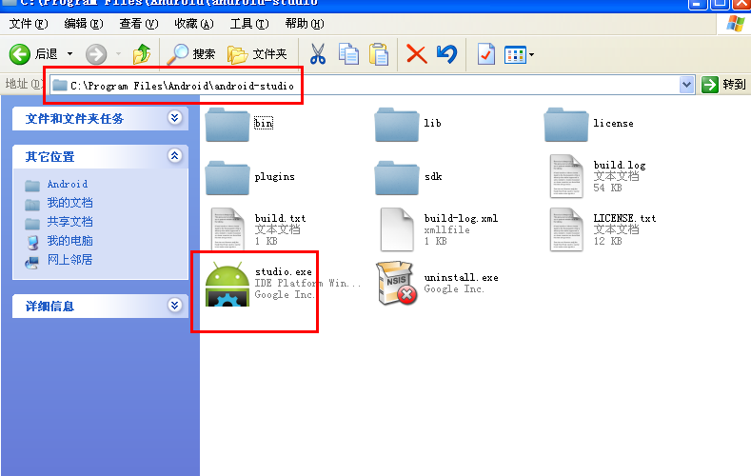This screenshot has width=751, height=476.
Task: Click the Up one level folder icon
Action: (142, 54)
